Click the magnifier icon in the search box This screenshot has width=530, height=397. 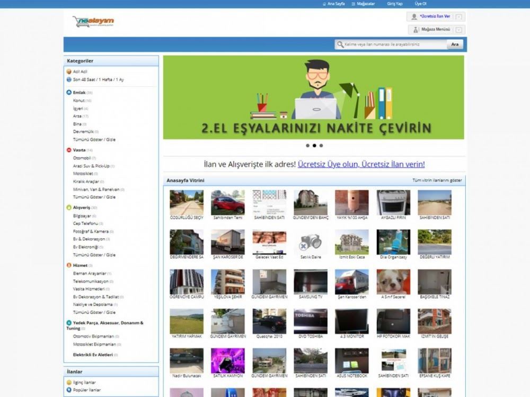point(340,44)
